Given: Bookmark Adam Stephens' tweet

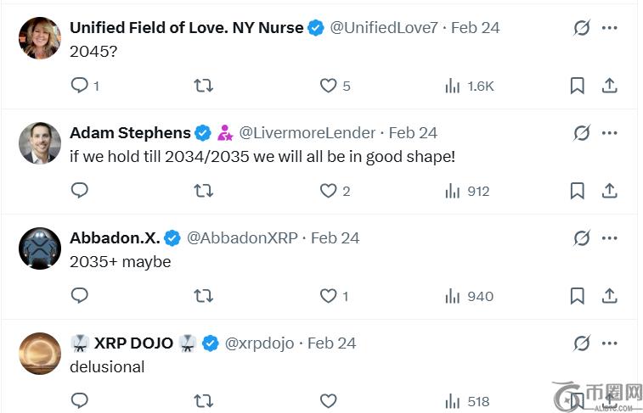Looking at the screenshot, I should point(577,191).
